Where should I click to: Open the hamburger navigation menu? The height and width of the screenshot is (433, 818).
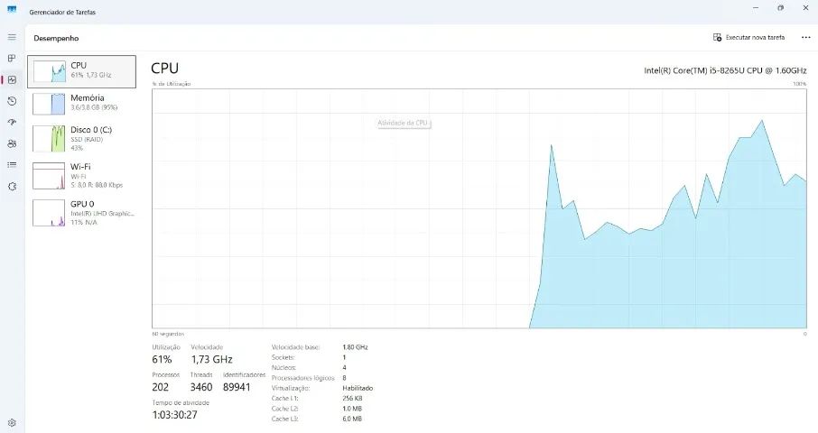[x=12, y=38]
